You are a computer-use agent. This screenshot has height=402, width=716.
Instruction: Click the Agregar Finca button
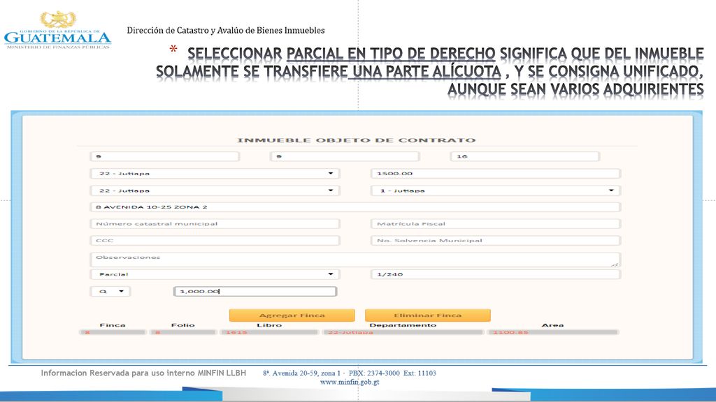(x=292, y=315)
